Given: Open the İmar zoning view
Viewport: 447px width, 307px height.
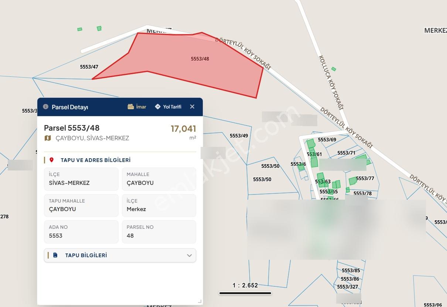Looking at the screenshot, I should [x=137, y=107].
